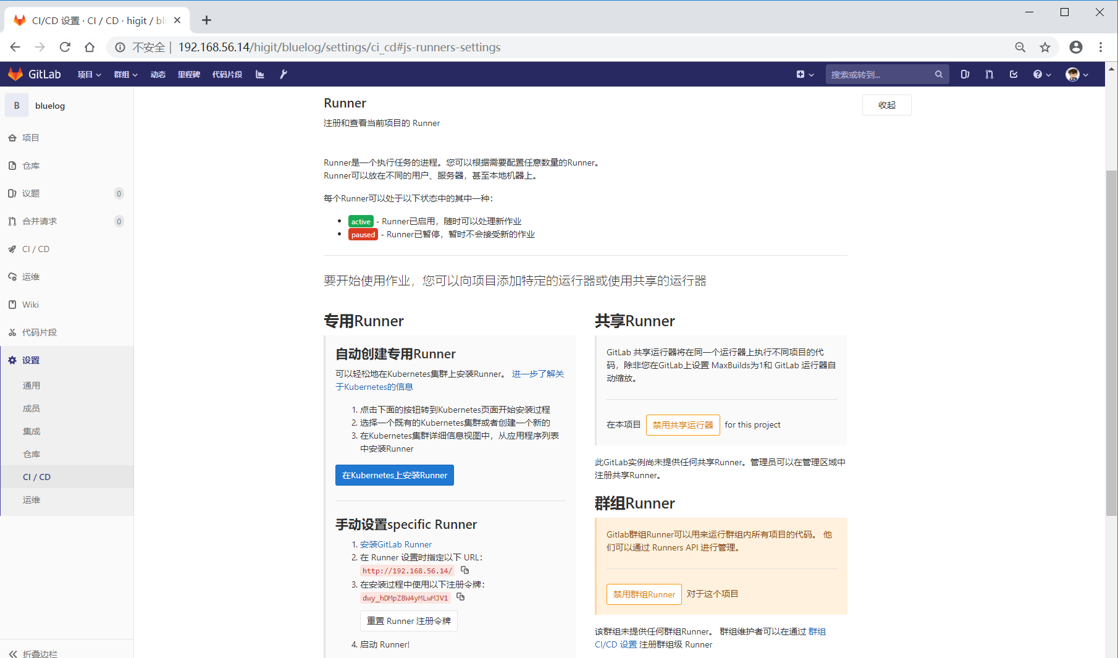Open the bluelog project avatar
Image resolution: width=1118 pixels, height=658 pixels.
pos(17,106)
